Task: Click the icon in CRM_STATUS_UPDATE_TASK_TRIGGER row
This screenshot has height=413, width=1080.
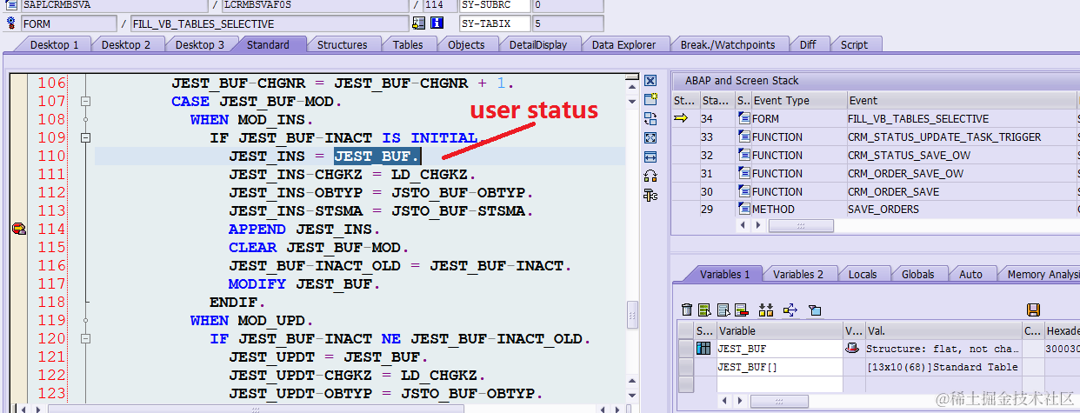Action: 743,137
